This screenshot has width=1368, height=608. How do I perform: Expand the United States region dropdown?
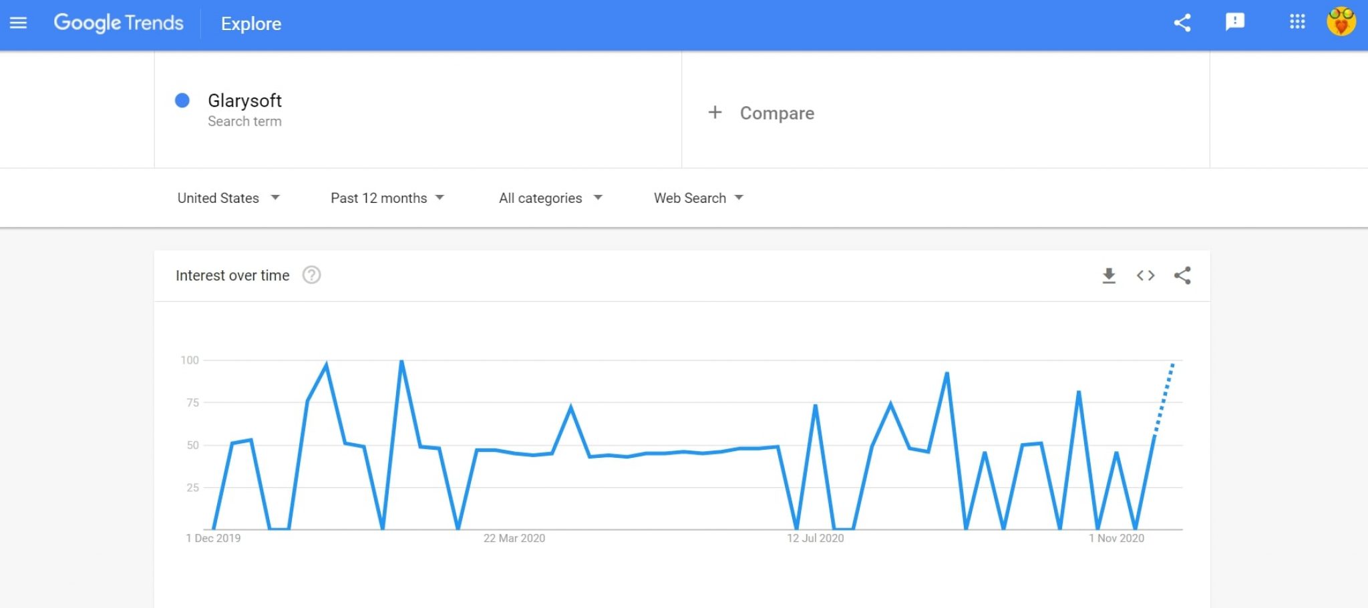click(228, 198)
